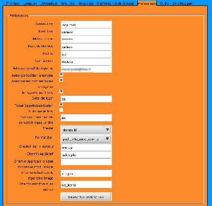
Task: Click the Nom du wiki field
Action: [86, 61]
